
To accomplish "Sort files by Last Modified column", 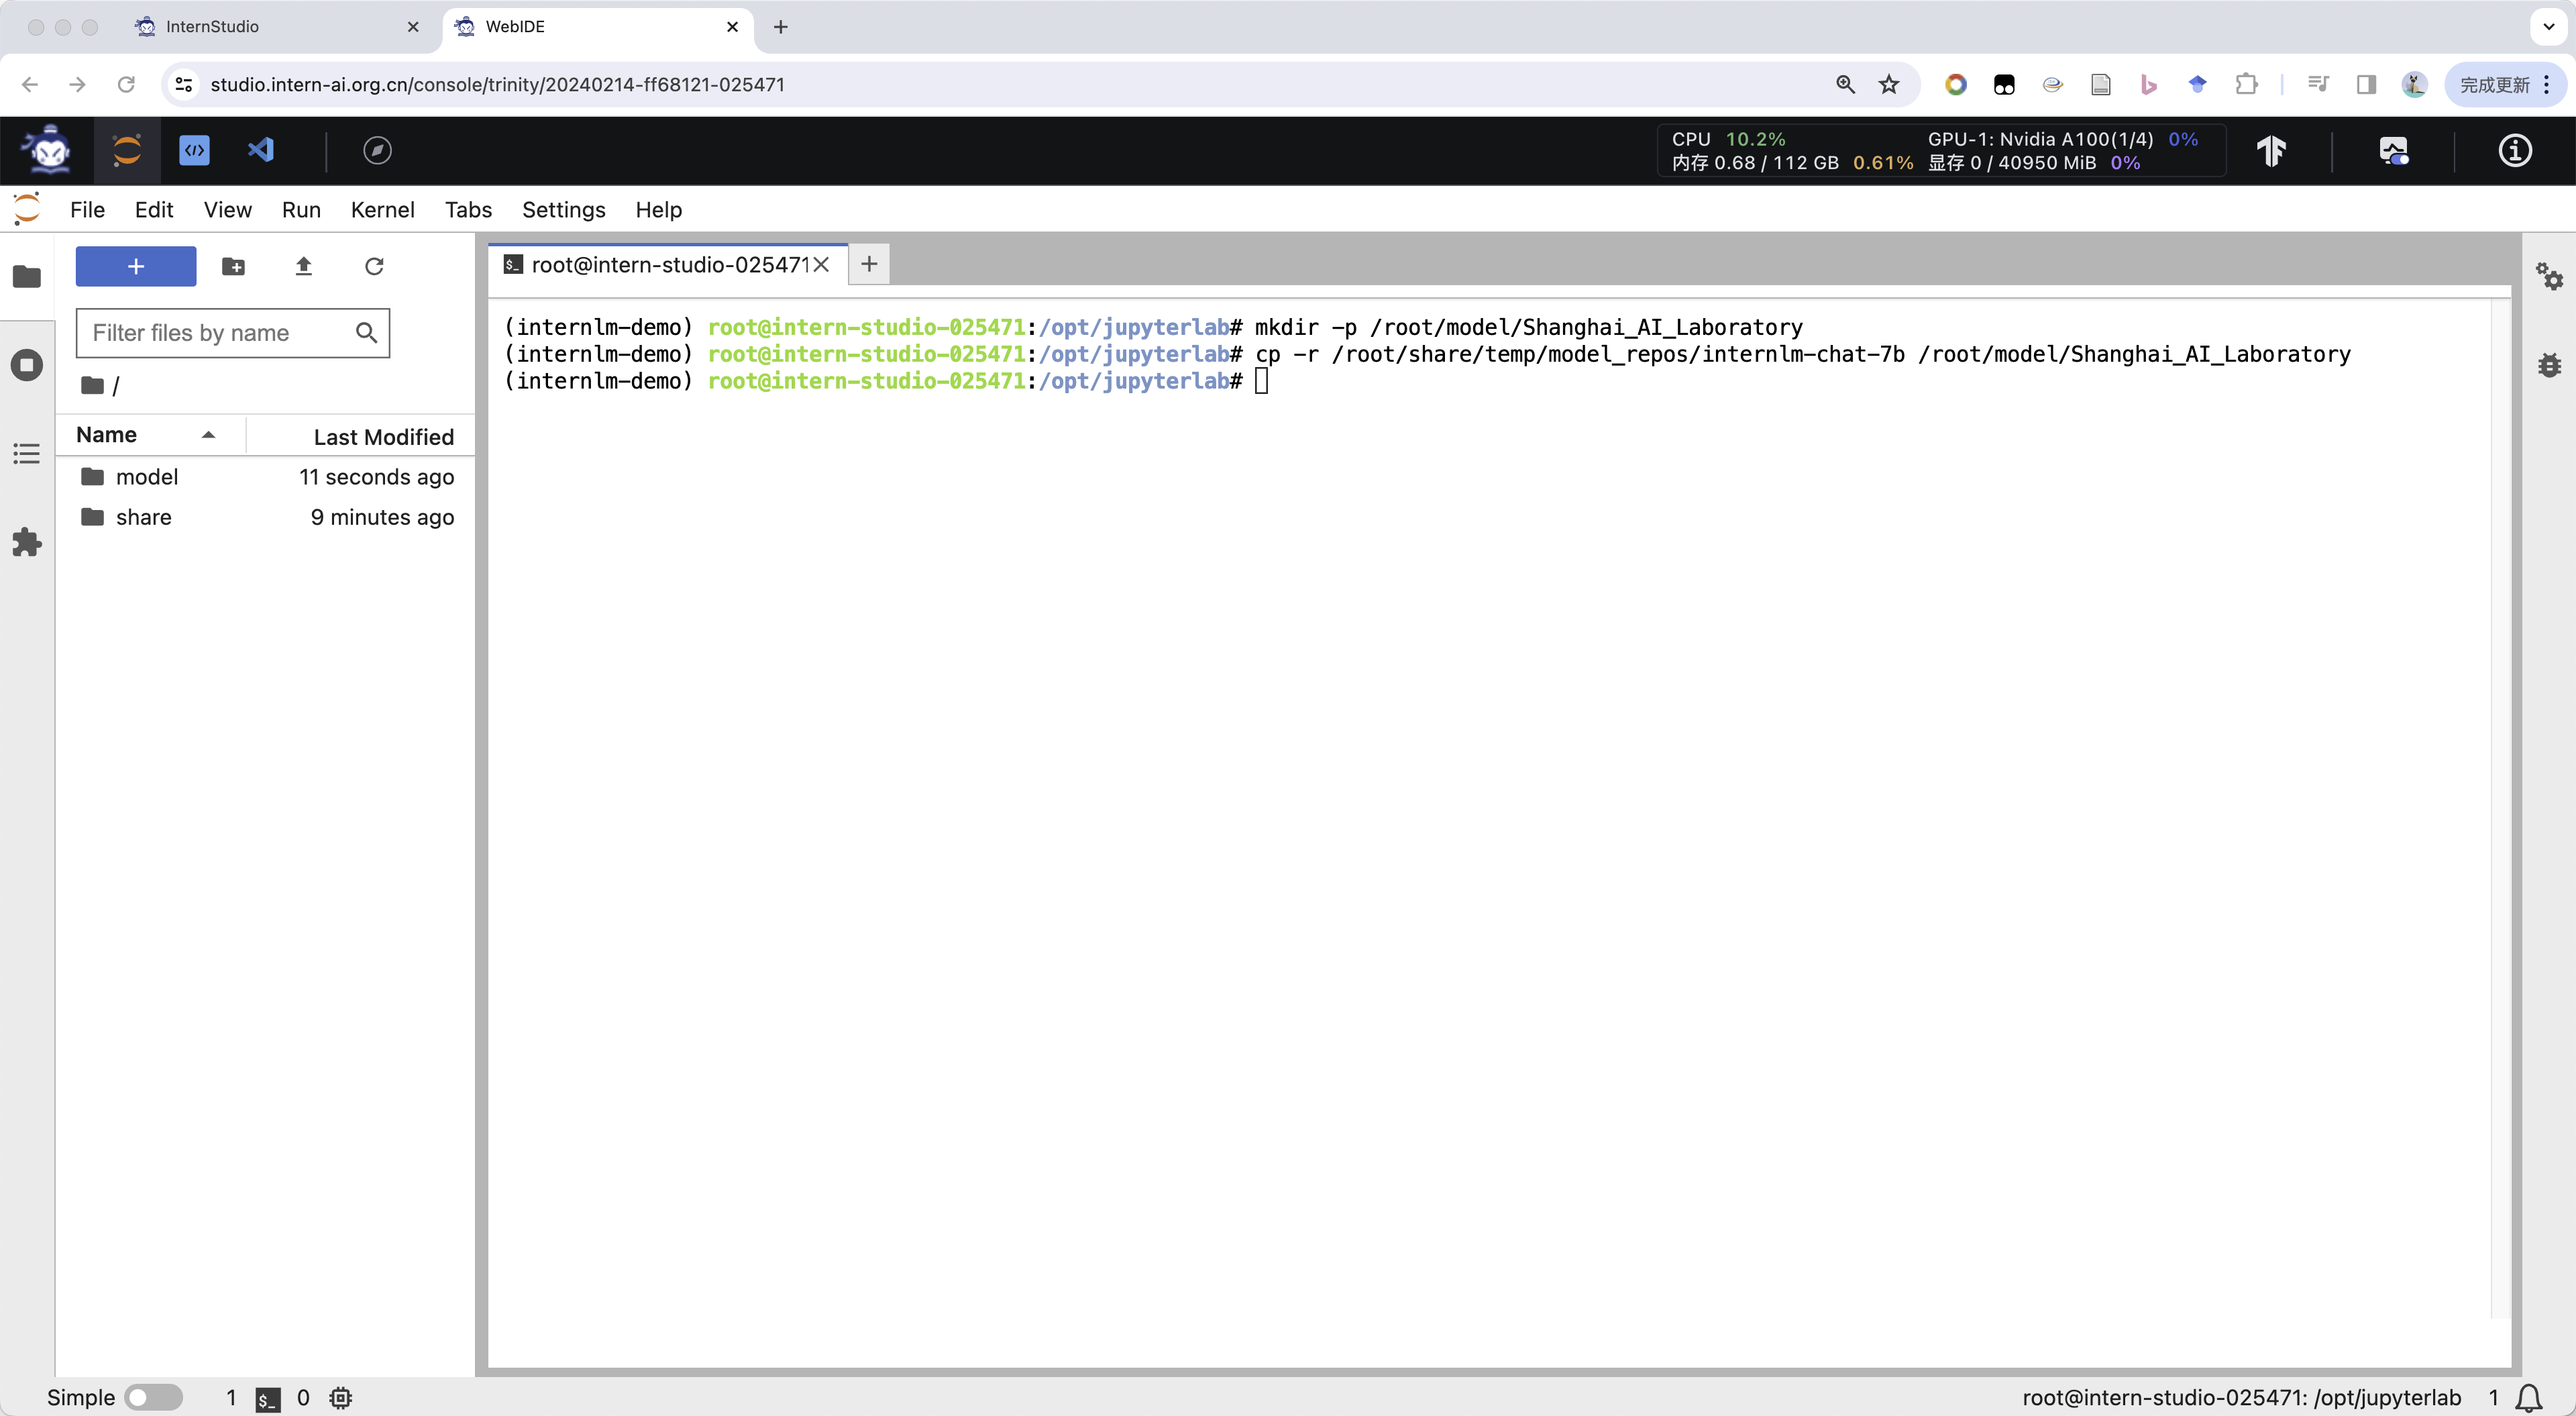I will [x=383, y=436].
